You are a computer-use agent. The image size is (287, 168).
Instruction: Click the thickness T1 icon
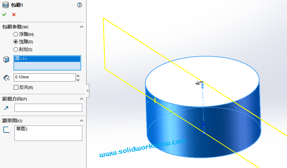coord(6,77)
